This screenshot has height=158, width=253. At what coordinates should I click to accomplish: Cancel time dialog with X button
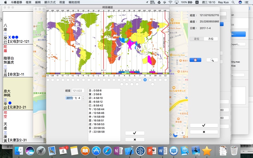click(135, 139)
